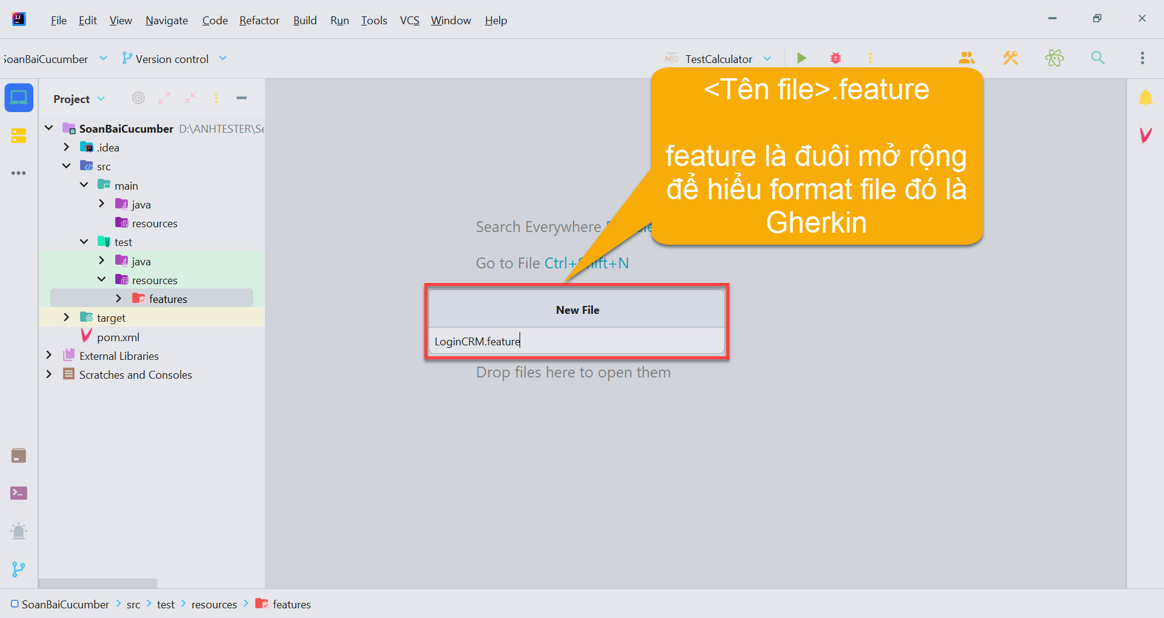Click resources in the breadcrumb bar
The height and width of the screenshot is (618, 1164).
[x=214, y=604]
